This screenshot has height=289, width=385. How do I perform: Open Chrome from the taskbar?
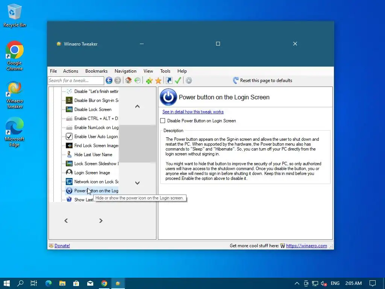click(104, 283)
